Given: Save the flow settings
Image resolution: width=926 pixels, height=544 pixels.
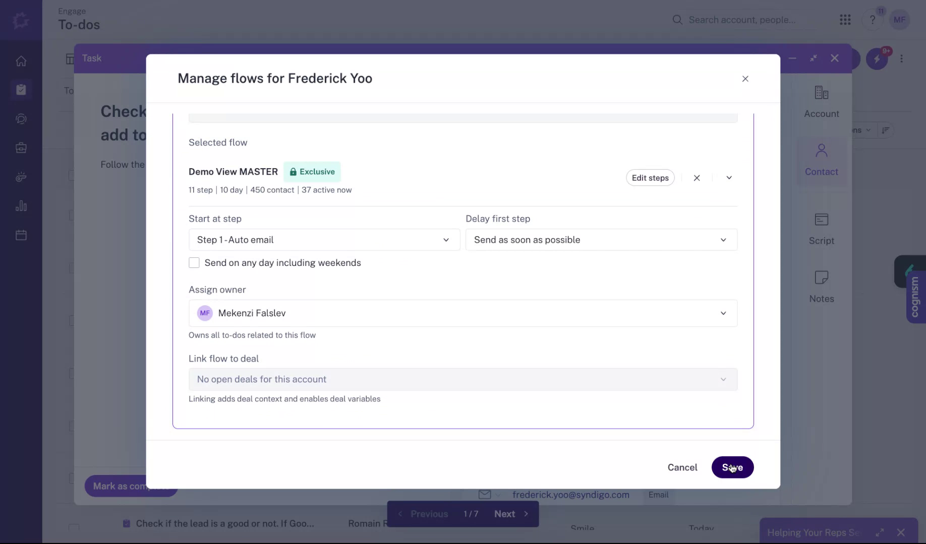Looking at the screenshot, I should 732,467.
